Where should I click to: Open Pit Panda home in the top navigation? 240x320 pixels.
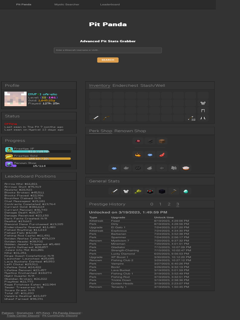(24, 4)
